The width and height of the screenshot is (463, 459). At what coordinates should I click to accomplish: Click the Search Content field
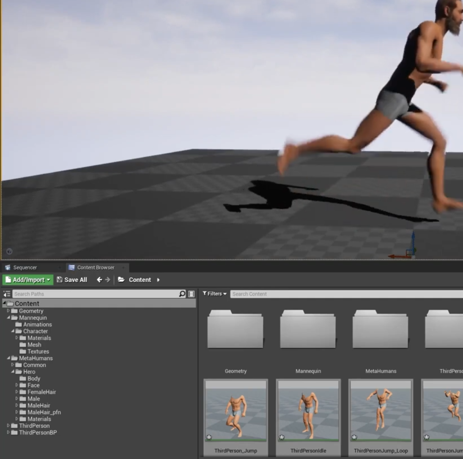(x=346, y=294)
